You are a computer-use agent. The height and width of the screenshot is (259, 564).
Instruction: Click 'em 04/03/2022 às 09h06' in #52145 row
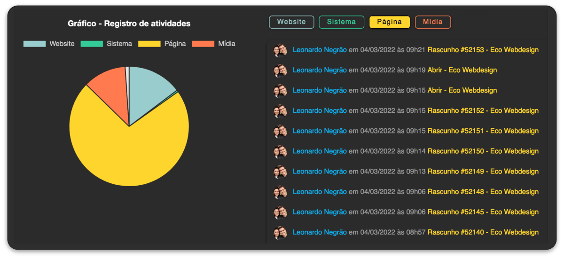point(387,212)
